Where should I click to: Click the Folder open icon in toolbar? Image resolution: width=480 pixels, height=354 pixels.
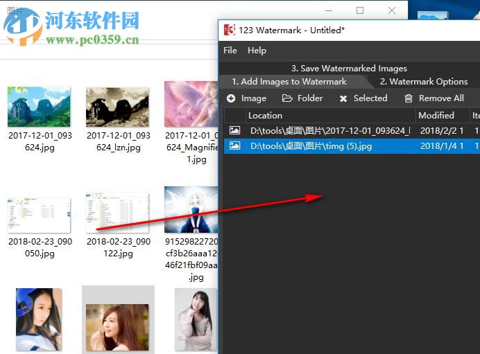coord(287,98)
